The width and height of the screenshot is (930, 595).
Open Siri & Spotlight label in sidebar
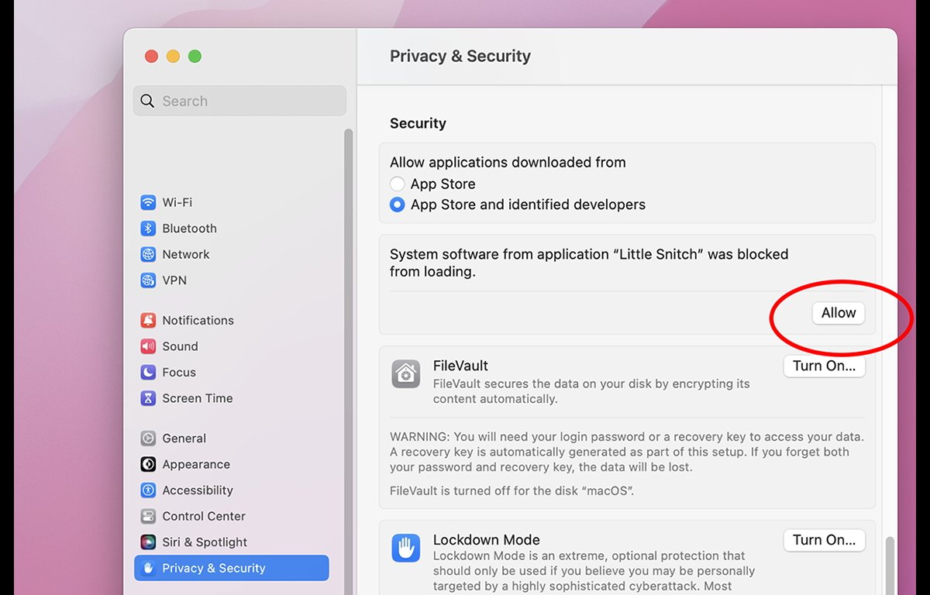(x=205, y=542)
